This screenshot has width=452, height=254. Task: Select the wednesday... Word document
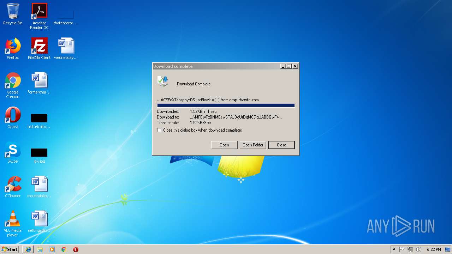(x=66, y=49)
